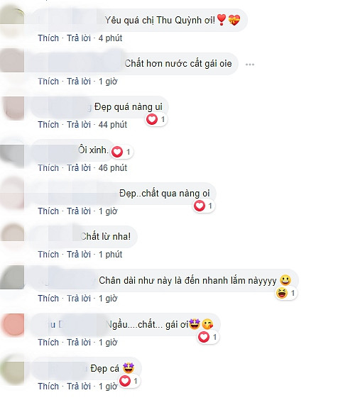
Task: Open first commenter's avatar next to 'Yêu quá chị Thu Quỳnh'
Action: (x=12, y=21)
